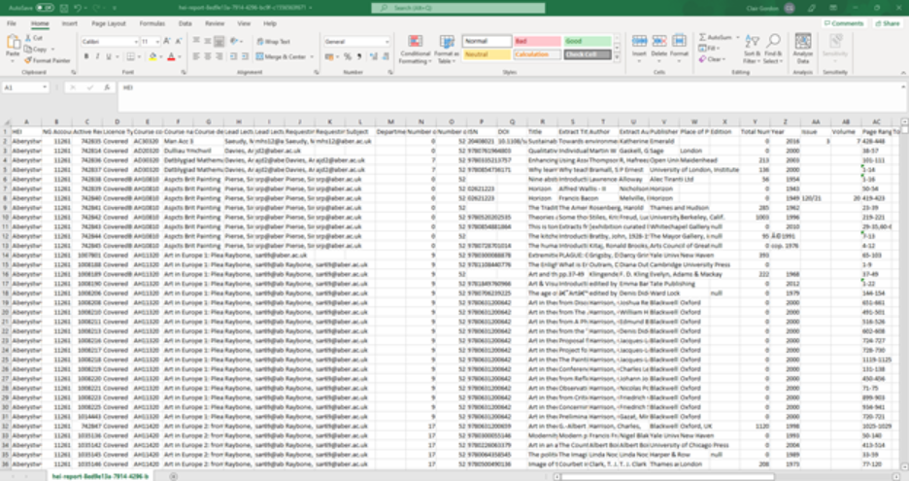
Task: Apply percent style
Action: pyautogui.click(x=348, y=57)
